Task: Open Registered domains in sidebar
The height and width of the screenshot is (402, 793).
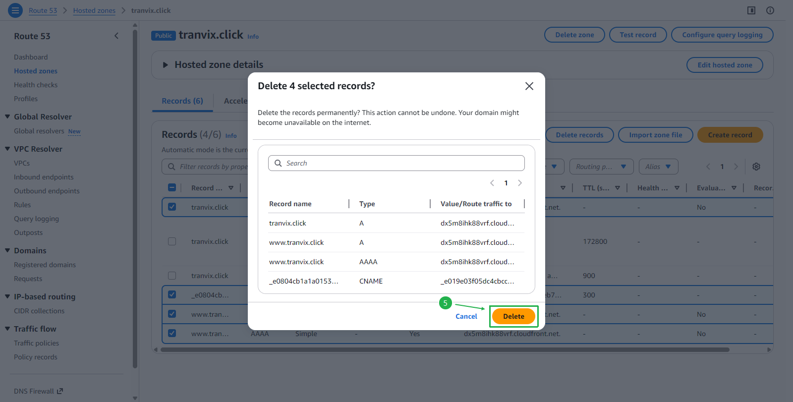Action: click(x=45, y=265)
